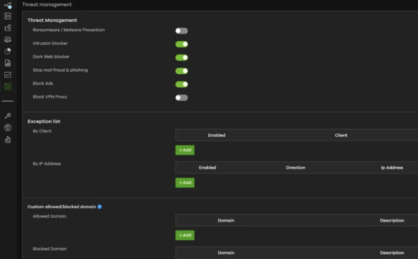Screen dimensions: 418x259
Task: Click Enabled column header in By Client table
Action: pyautogui.click(x=217, y=135)
